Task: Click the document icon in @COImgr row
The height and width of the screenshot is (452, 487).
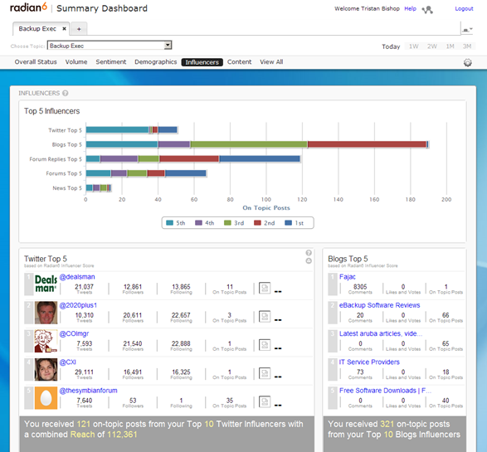Action: [x=265, y=345]
